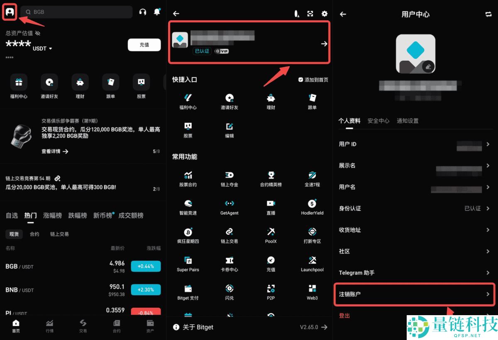The width and height of the screenshot is (498, 340).
Task: Toggle asset value visibility eye icon
Action: 37,33
